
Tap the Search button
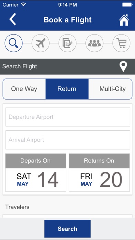[67, 229]
